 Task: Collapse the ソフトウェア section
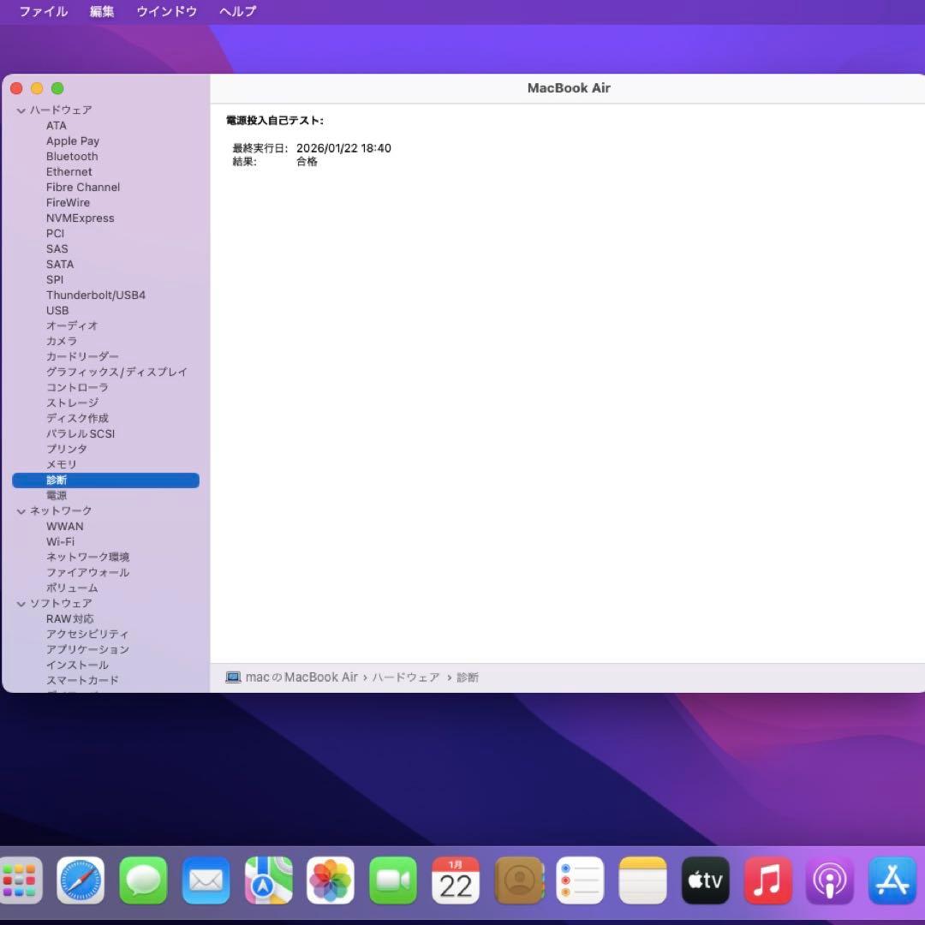point(20,603)
